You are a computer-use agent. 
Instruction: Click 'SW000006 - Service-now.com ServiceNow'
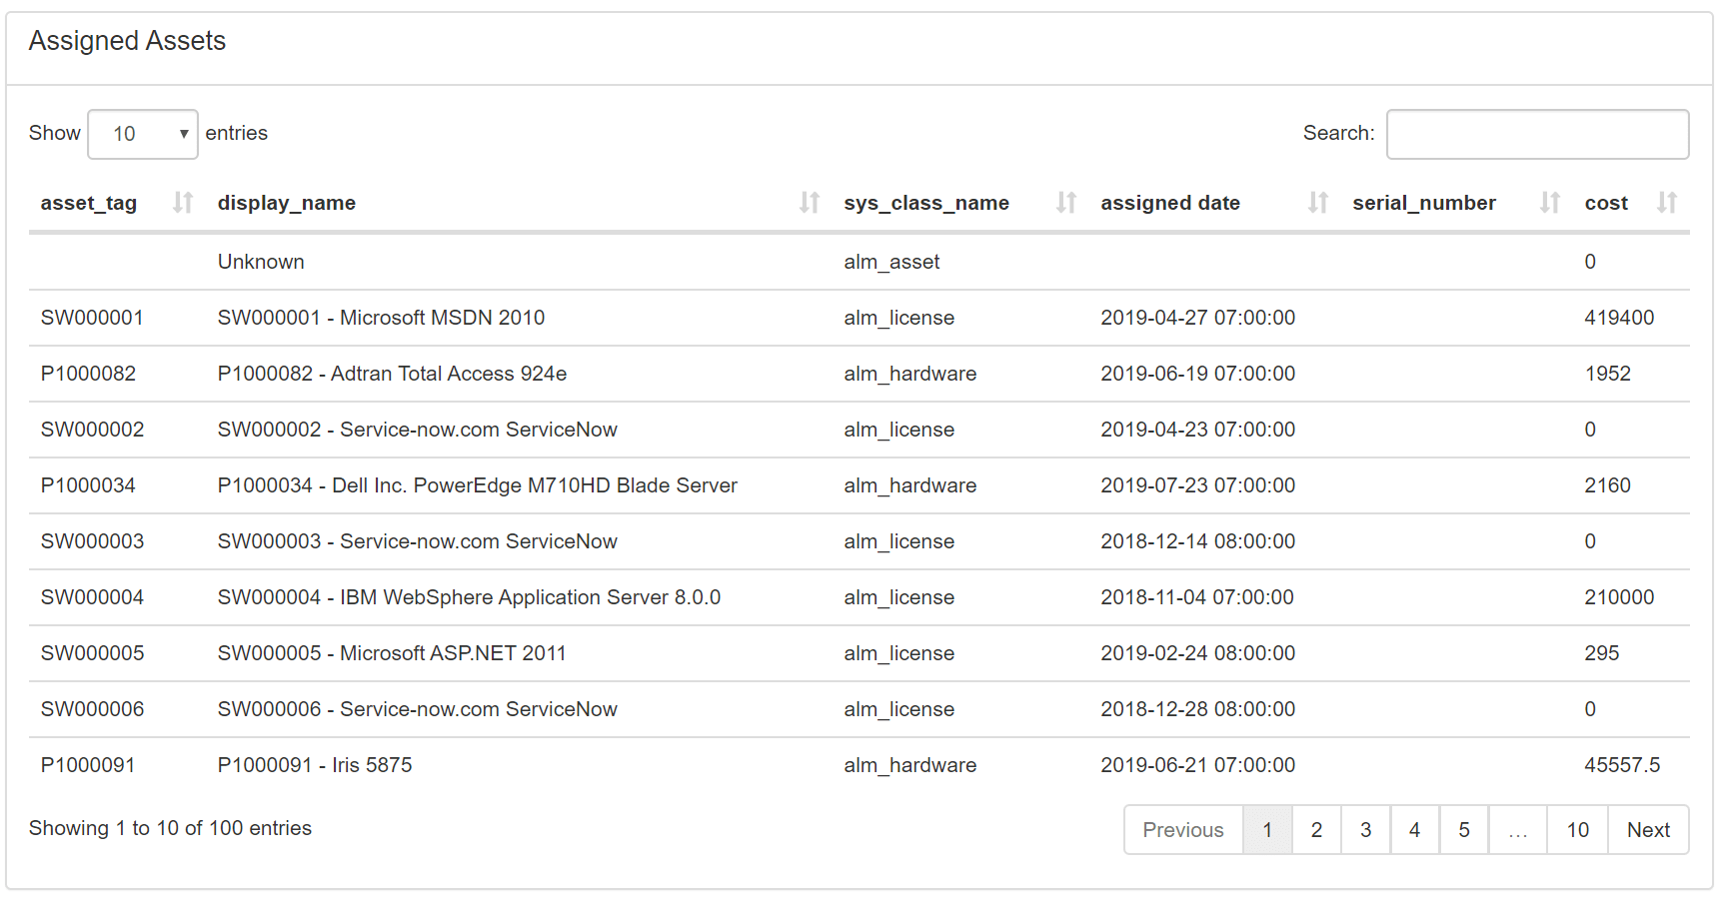[x=418, y=709]
